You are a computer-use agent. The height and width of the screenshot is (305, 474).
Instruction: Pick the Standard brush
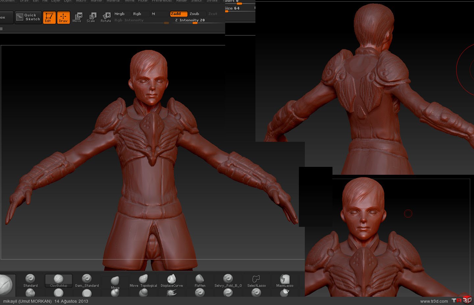pos(30,281)
